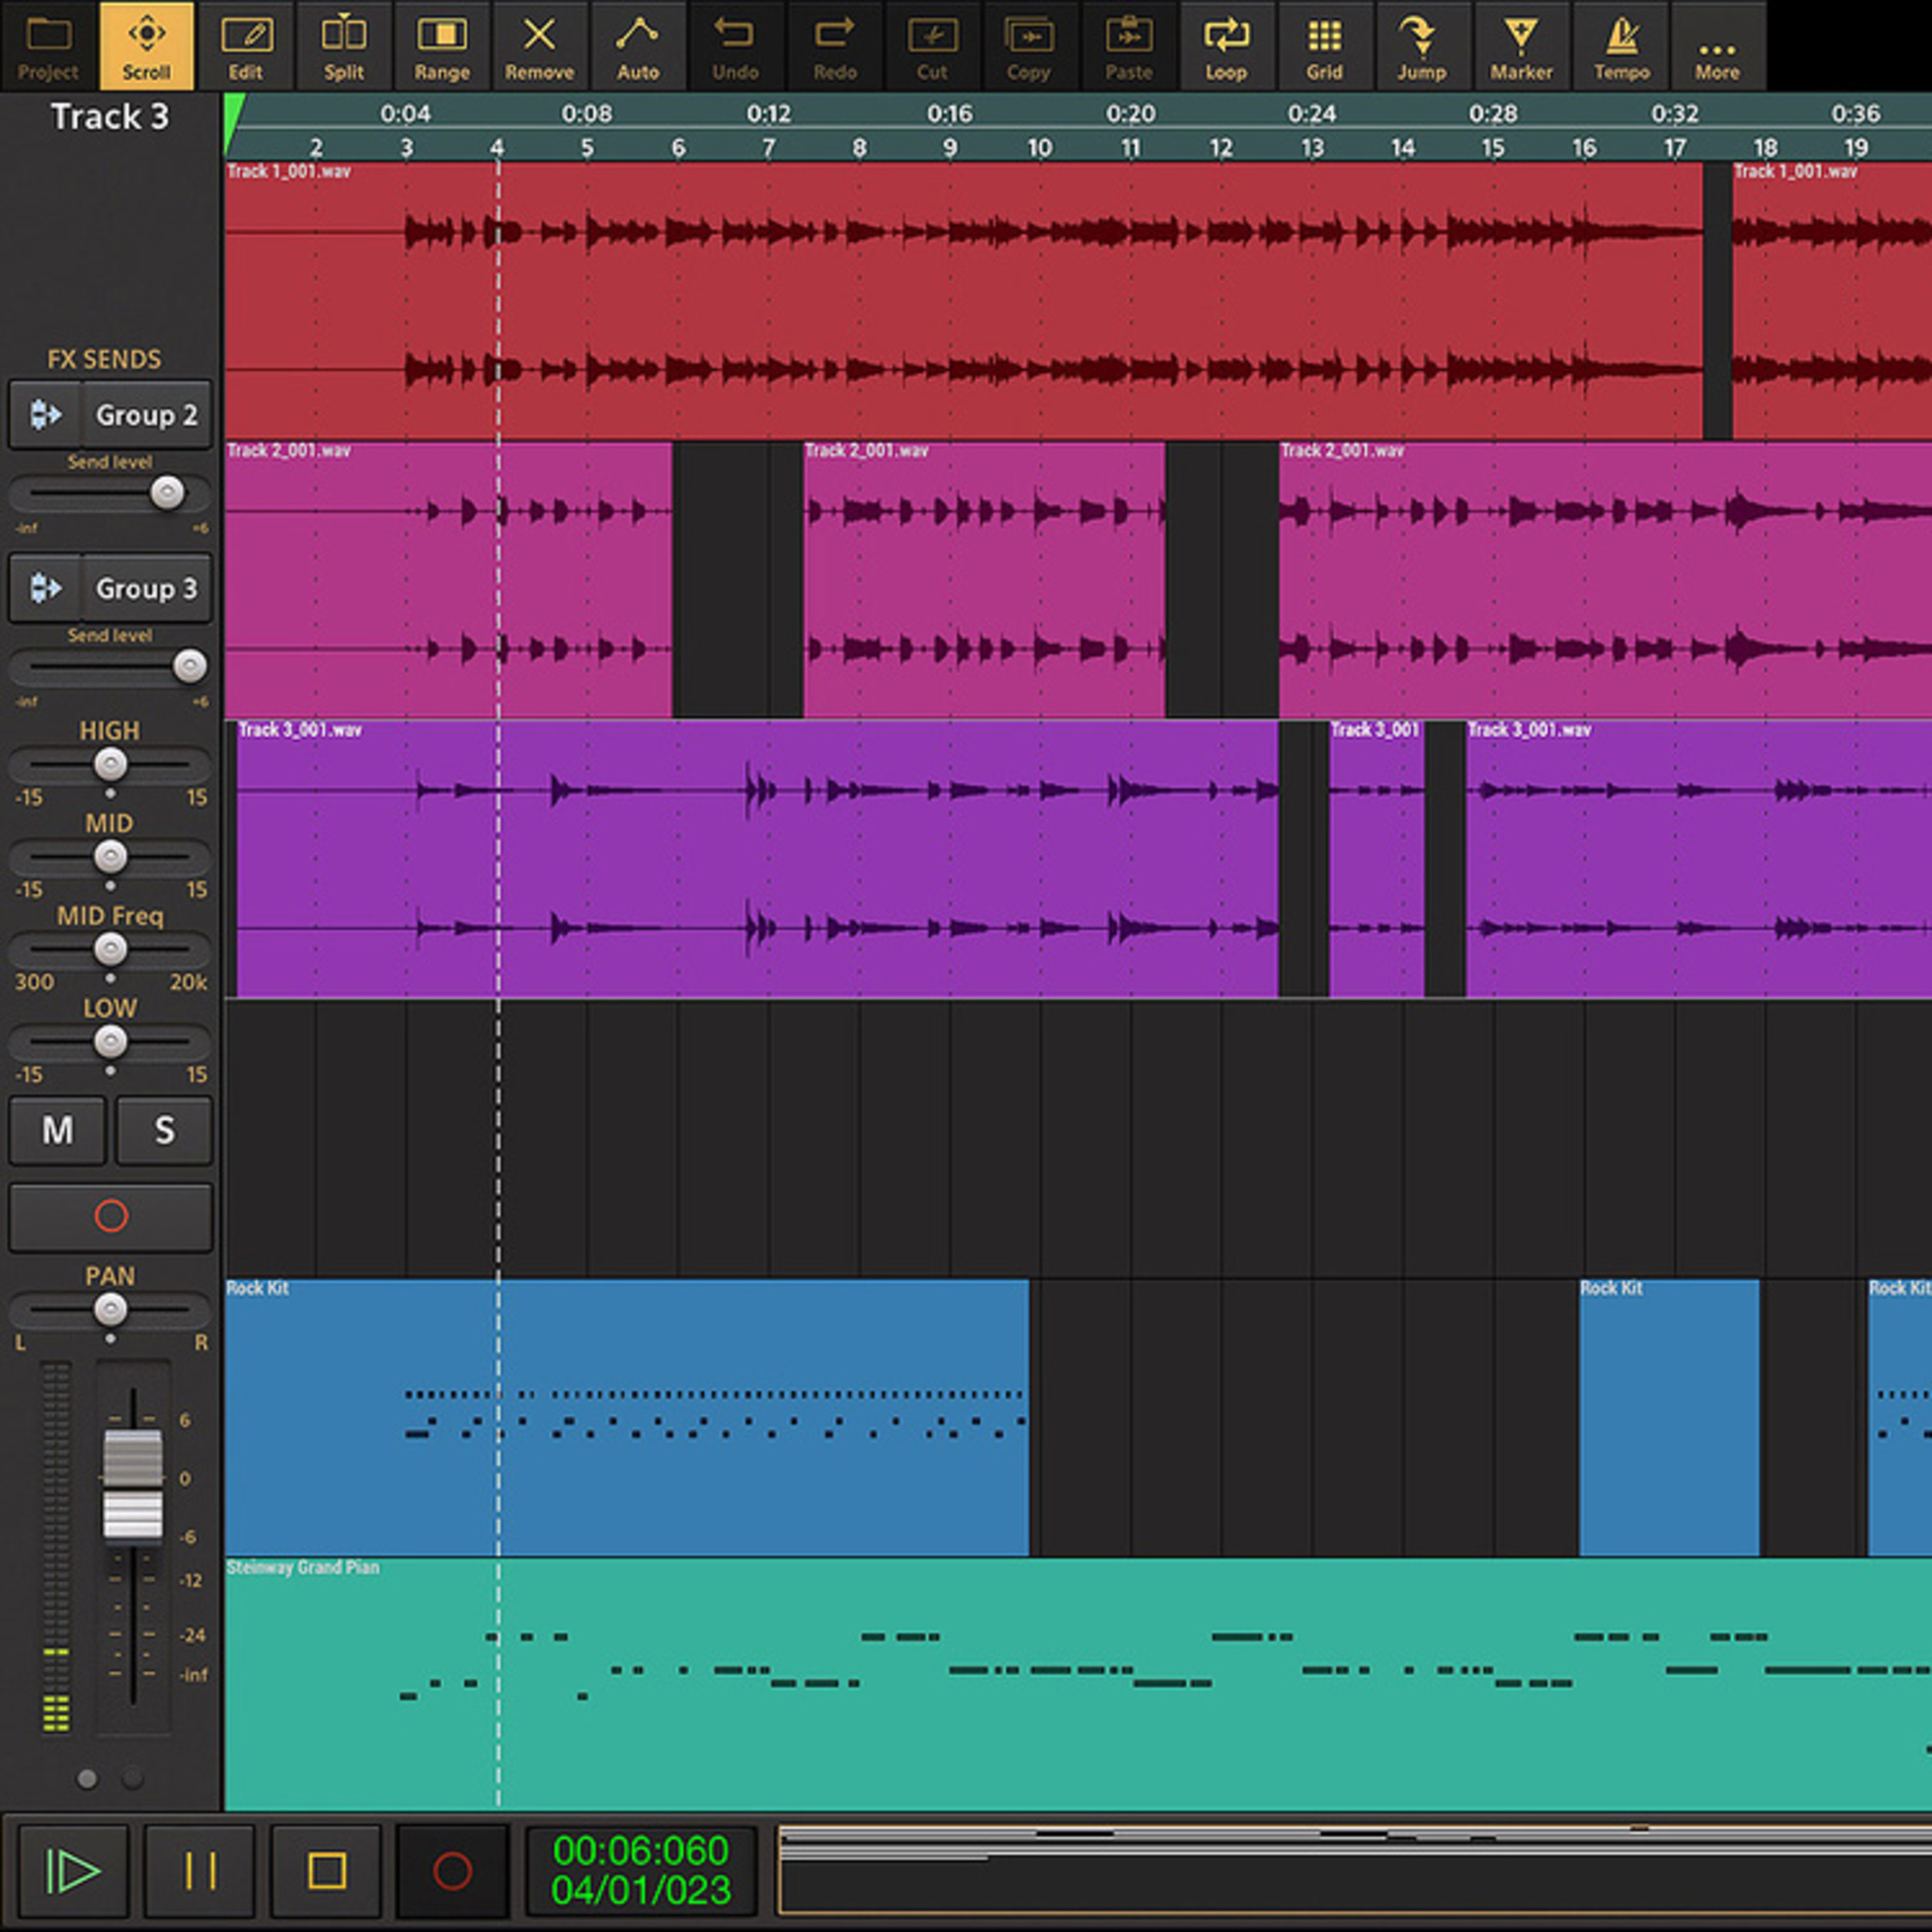Arm Track 3 for recording
This screenshot has width=1932, height=1932.
point(111,1217)
